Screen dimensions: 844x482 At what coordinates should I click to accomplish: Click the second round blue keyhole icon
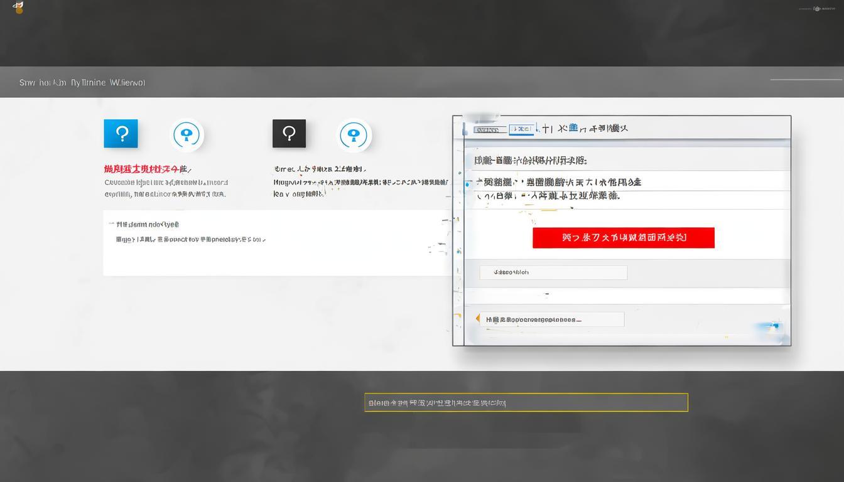tap(355, 135)
